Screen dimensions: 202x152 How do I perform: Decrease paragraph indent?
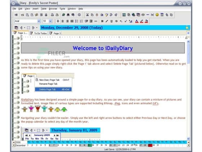click(86, 21)
